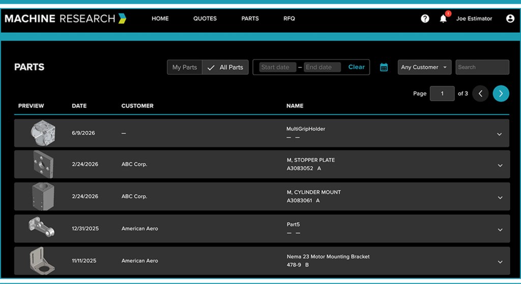Expand the MultiGripHolder row
The width and height of the screenshot is (521, 284).
(x=499, y=134)
